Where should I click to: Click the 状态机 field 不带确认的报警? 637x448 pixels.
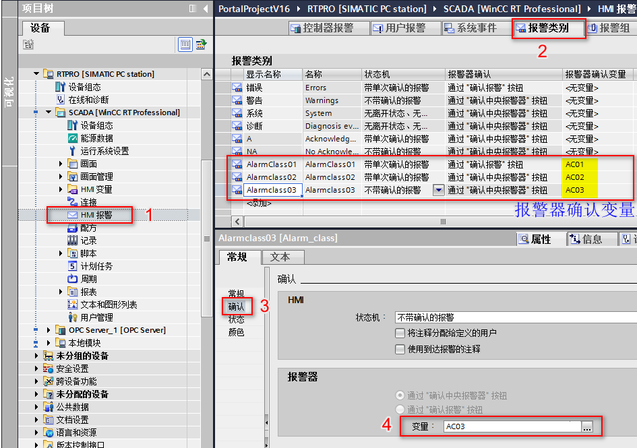tap(516, 317)
